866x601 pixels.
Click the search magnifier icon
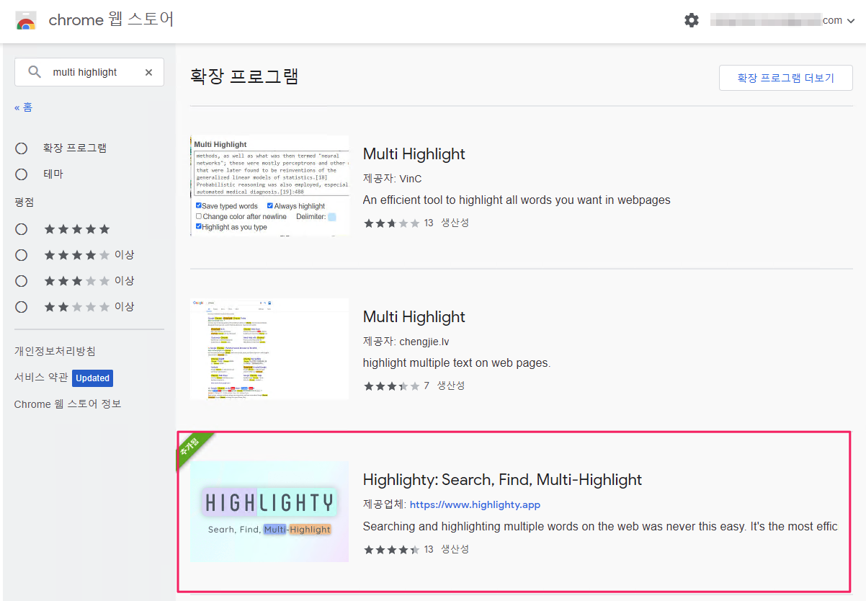35,72
